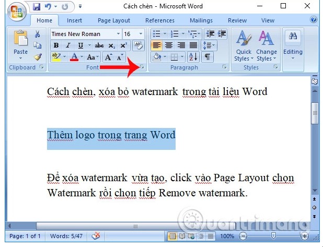
Task: Click the Grow Font button
Action: [x=109, y=57]
